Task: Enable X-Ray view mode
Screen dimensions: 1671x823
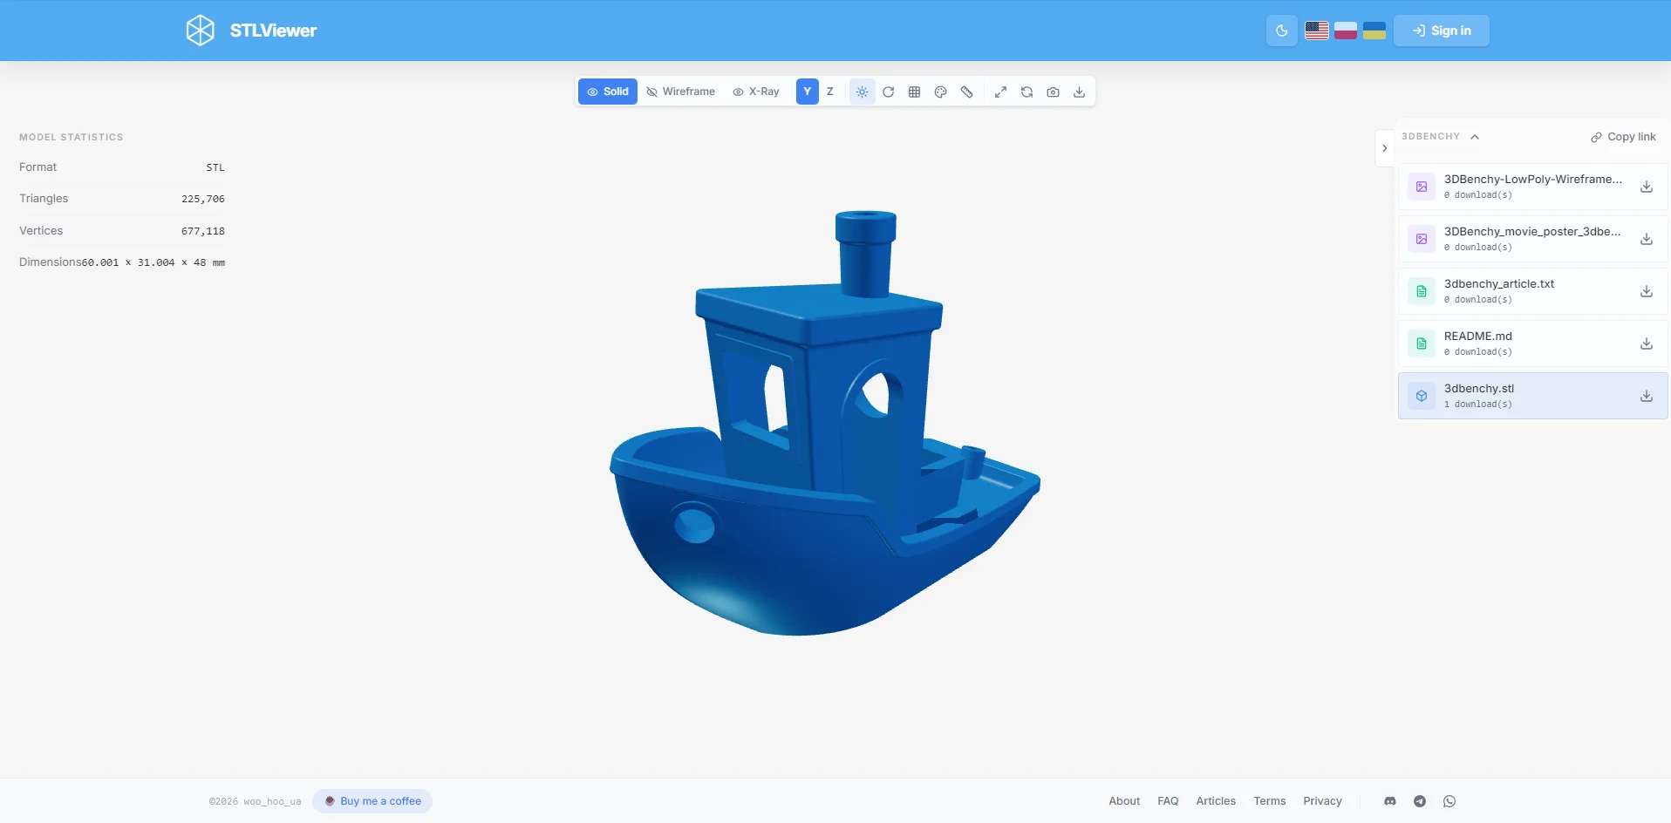Action: (756, 92)
